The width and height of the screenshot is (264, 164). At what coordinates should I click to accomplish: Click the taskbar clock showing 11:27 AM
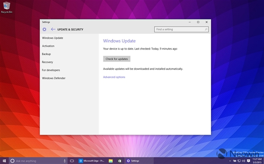point(257,161)
